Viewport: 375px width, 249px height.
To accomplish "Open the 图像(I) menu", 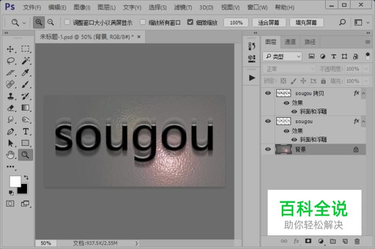I will [82, 8].
